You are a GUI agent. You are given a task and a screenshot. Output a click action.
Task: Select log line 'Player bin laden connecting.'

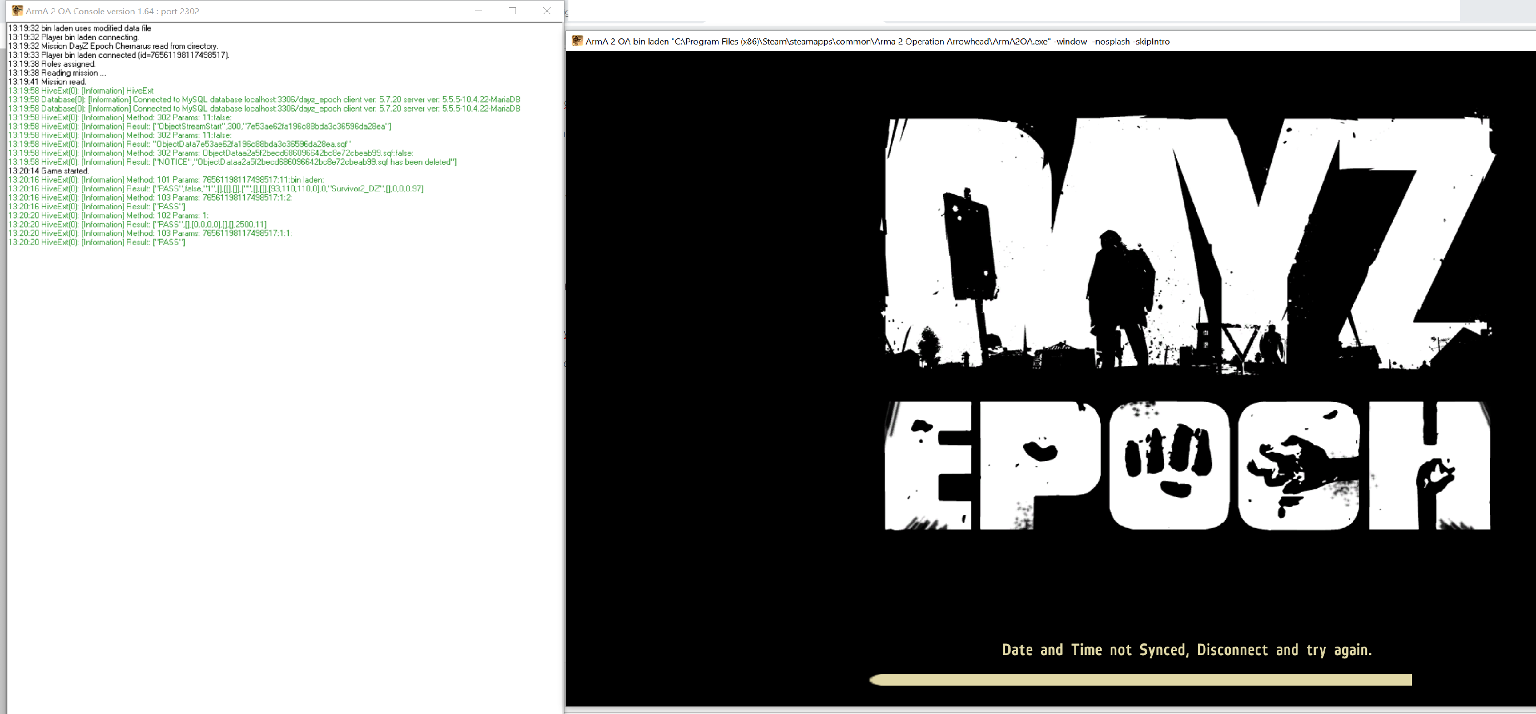[x=73, y=37]
